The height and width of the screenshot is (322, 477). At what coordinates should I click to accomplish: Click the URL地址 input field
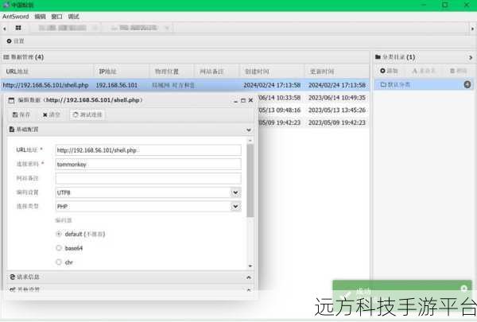[x=149, y=150]
